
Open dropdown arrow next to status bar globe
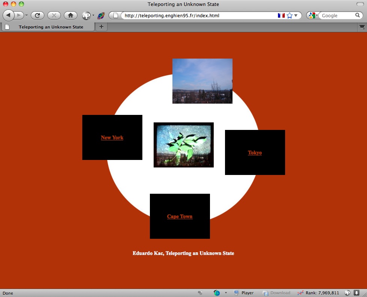click(x=226, y=293)
